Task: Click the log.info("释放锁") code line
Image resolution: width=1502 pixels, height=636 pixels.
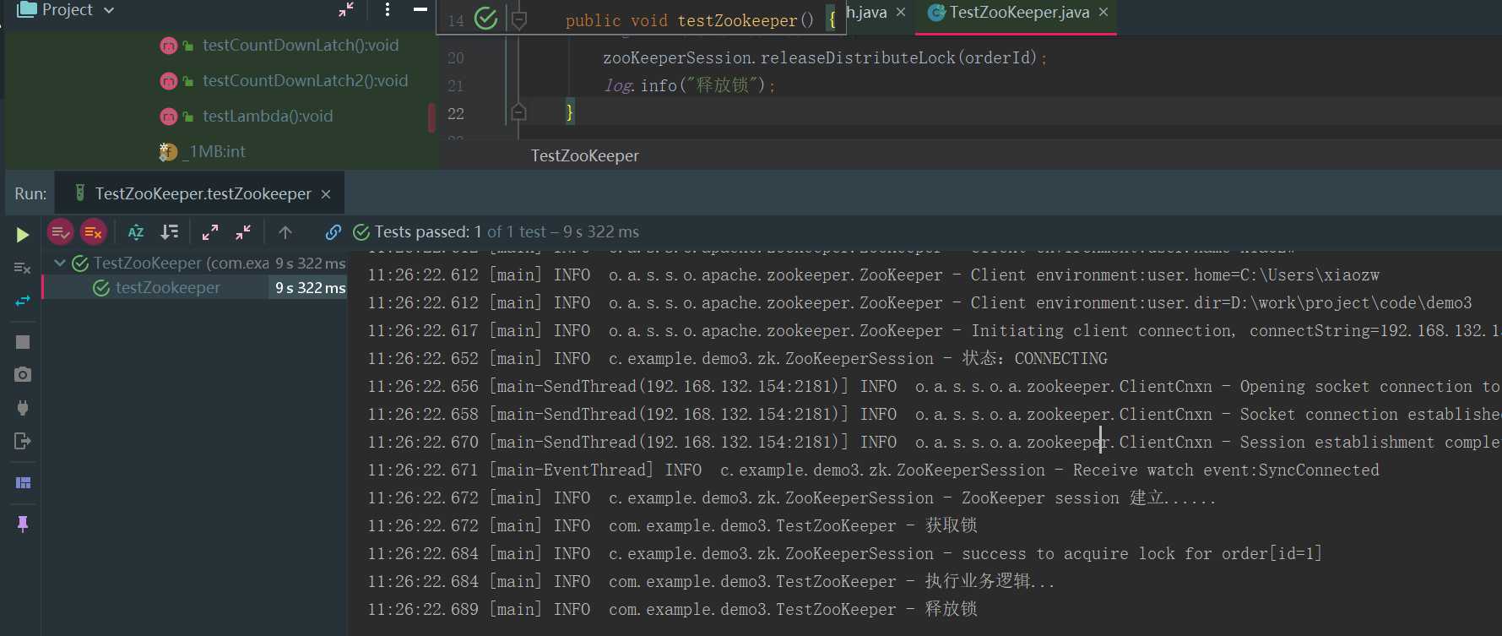Action: tap(689, 86)
